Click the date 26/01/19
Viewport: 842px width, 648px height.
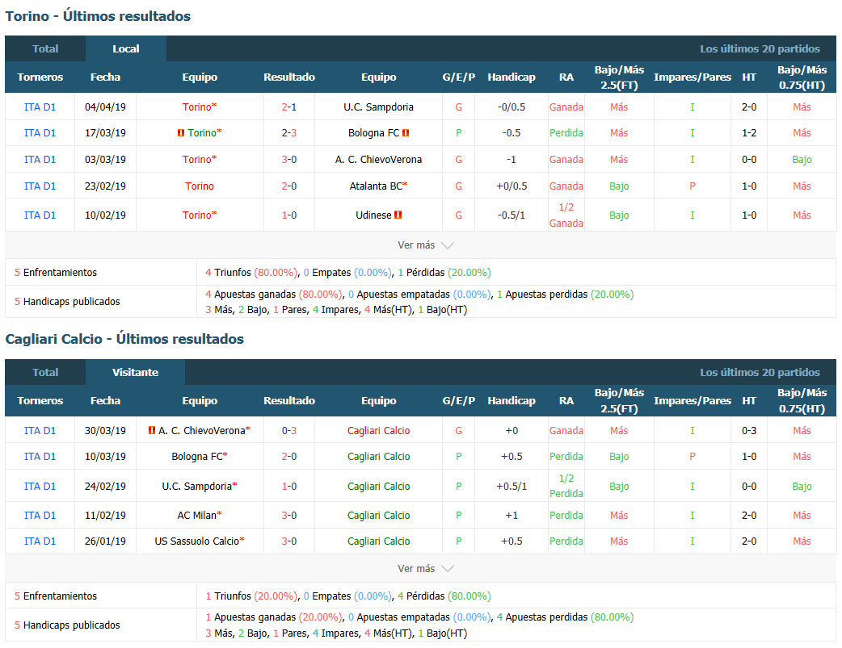coord(105,541)
